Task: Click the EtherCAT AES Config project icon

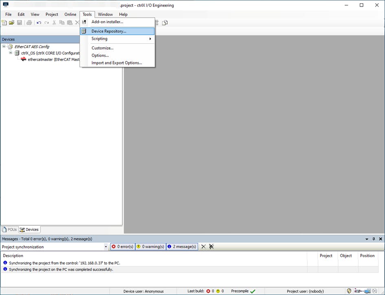Action: [10, 47]
